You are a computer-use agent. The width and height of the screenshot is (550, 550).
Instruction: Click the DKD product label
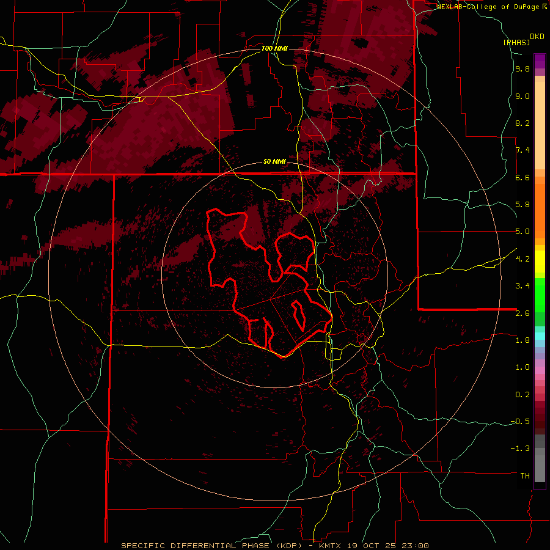[x=537, y=37]
